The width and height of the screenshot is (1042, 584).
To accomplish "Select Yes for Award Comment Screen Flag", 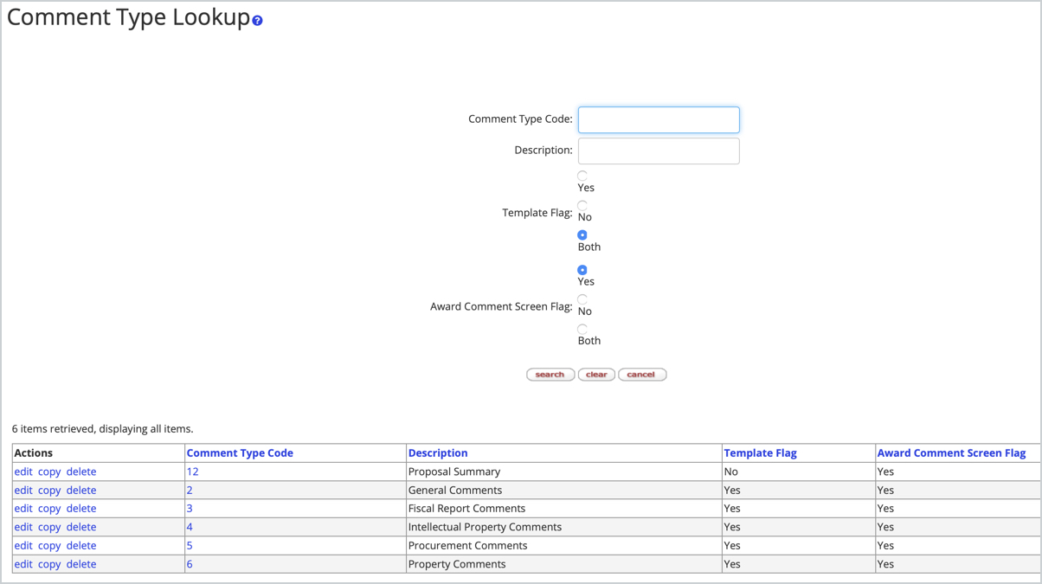I will pos(582,270).
